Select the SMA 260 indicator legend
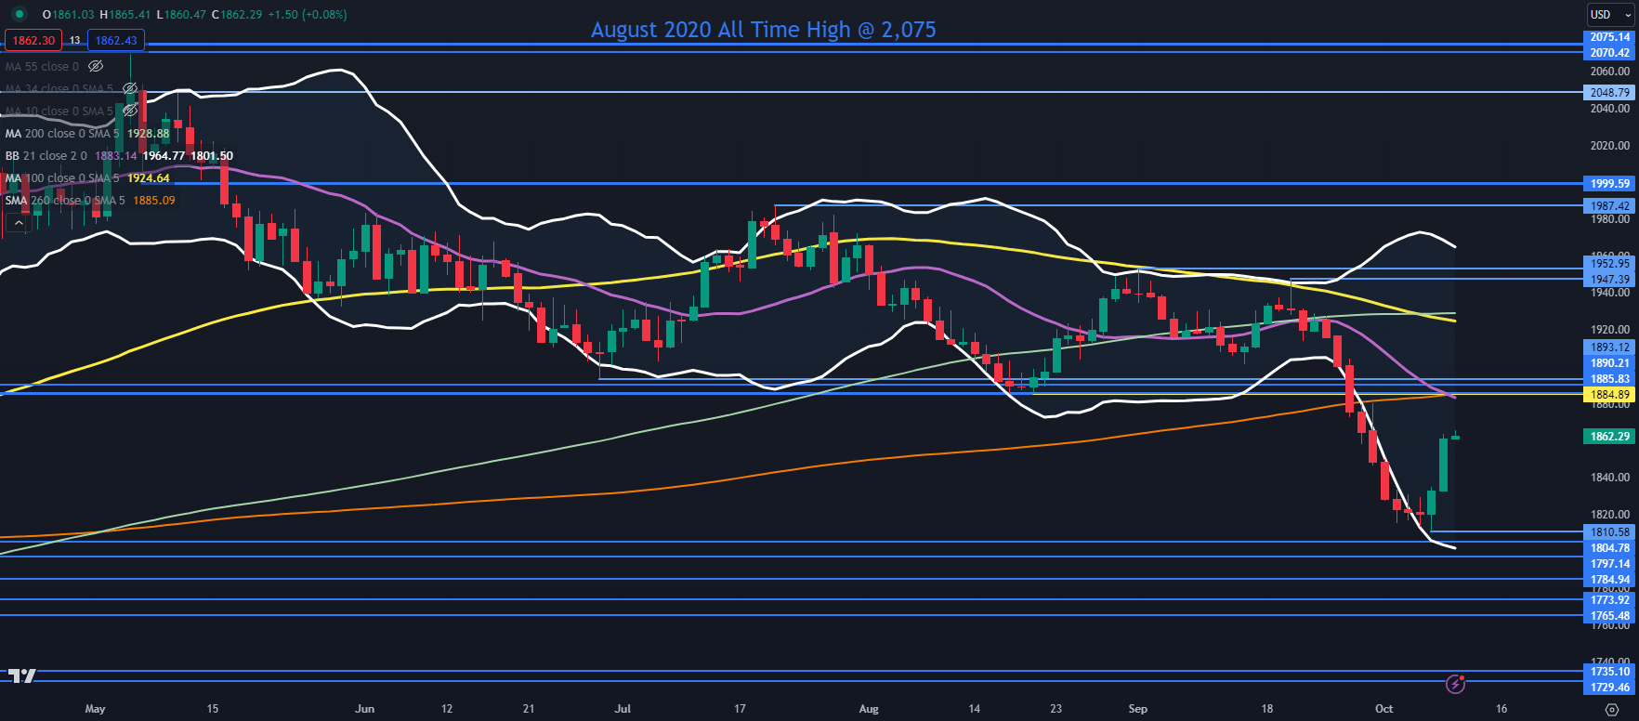This screenshot has height=721, width=1639. (x=65, y=201)
